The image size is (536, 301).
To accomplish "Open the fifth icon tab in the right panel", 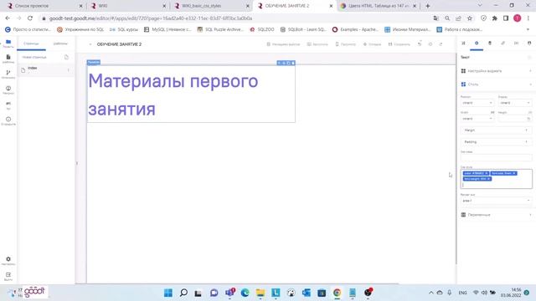I will [x=516, y=43].
